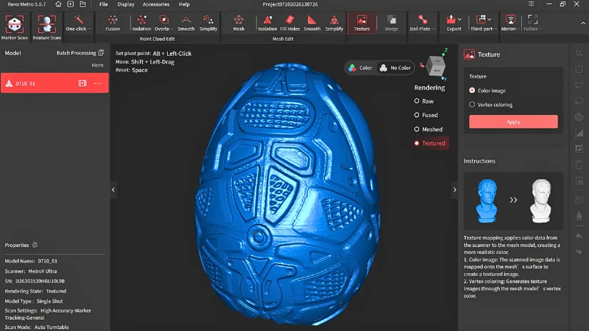This screenshot has width=589, height=331.
Task: Click the Model Type Single Shot text
Action: pyautogui.click(x=34, y=301)
